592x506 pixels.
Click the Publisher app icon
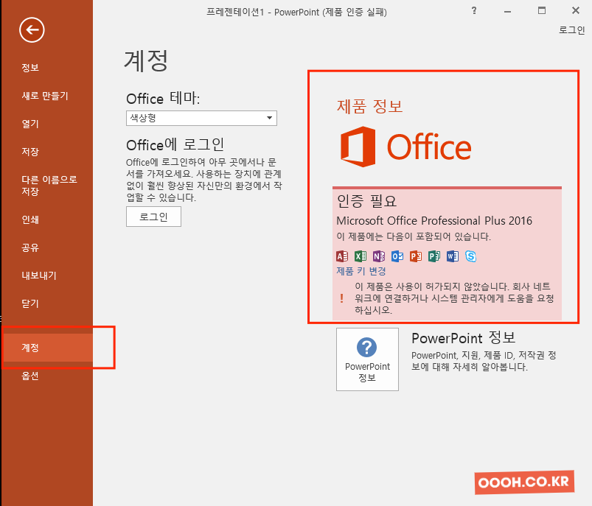point(434,256)
